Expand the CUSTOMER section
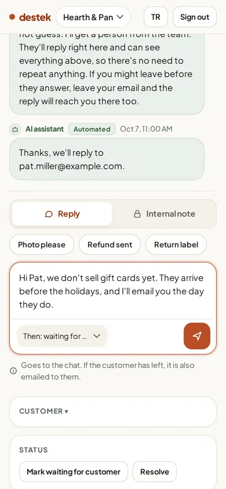 [x=113, y=411]
